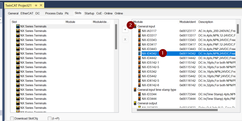Image resolution: width=242 pixels, height=121 pixels.
Task: Open the Online tab
Action: pyautogui.click(x=119, y=13)
